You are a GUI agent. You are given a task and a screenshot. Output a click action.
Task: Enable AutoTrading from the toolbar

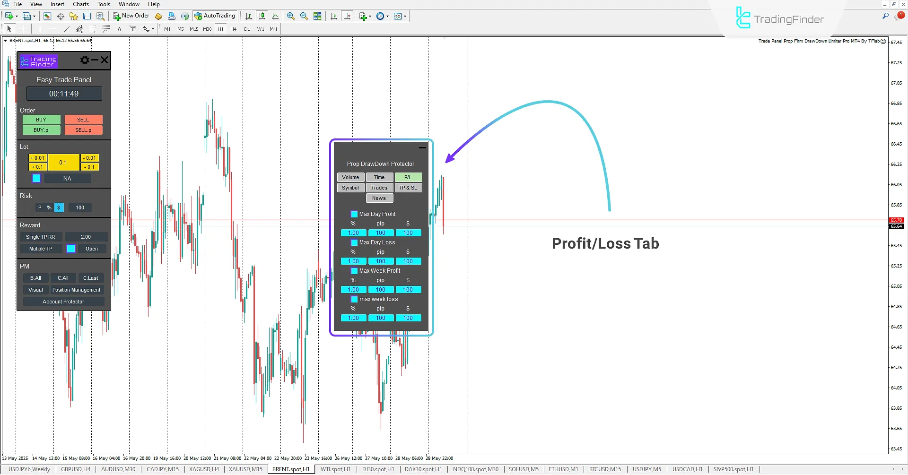click(x=215, y=16)
